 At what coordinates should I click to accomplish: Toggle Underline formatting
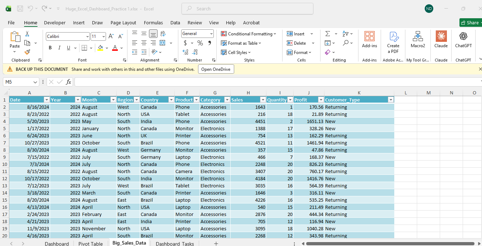coord(68,48)
